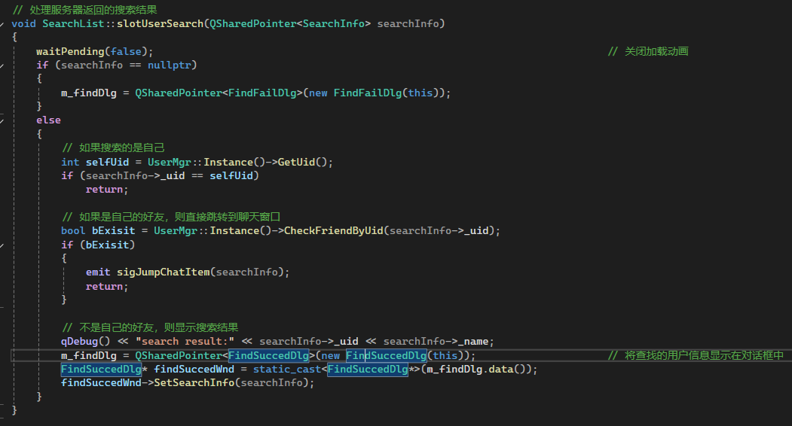This screenshot has width=792, height=426.
Task: Click 'findSuccedWnd' before SetSearchInfo
Action: tap(101, 382)
